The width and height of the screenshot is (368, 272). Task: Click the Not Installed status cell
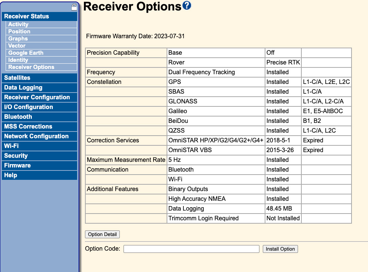[x=283, y=218]
